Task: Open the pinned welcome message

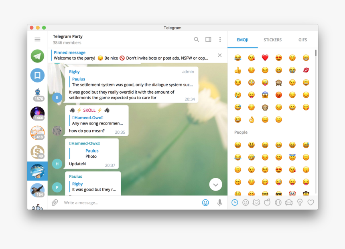Action: click(x=131, y=55)
